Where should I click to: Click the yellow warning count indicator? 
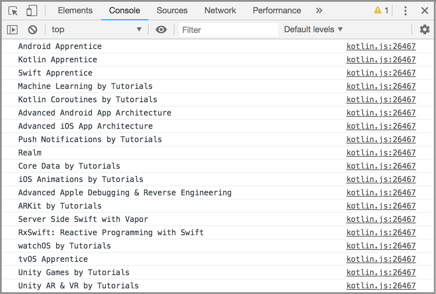(x=381, y=10)
